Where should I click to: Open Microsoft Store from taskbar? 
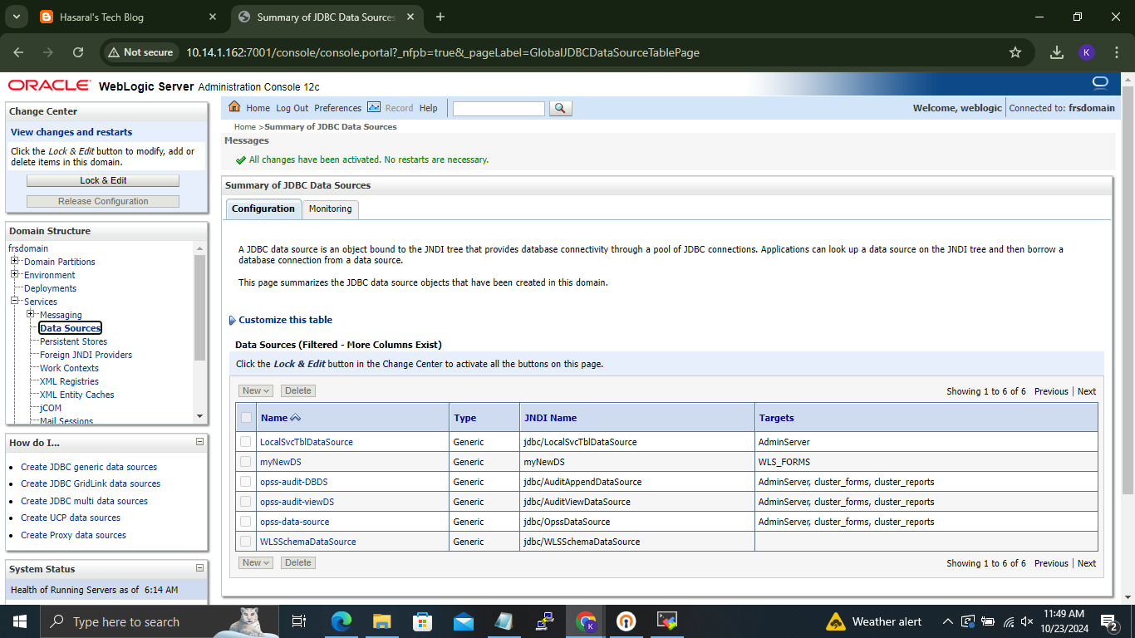(423, 621)
